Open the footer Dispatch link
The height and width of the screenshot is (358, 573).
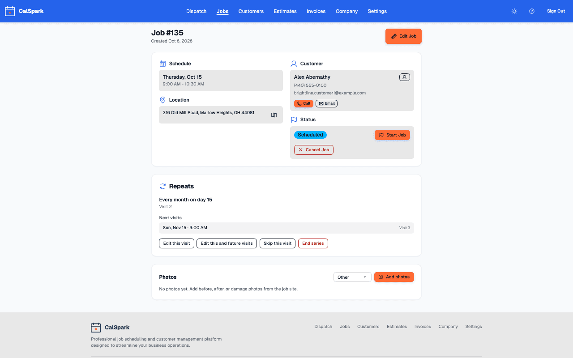point(323,327)
